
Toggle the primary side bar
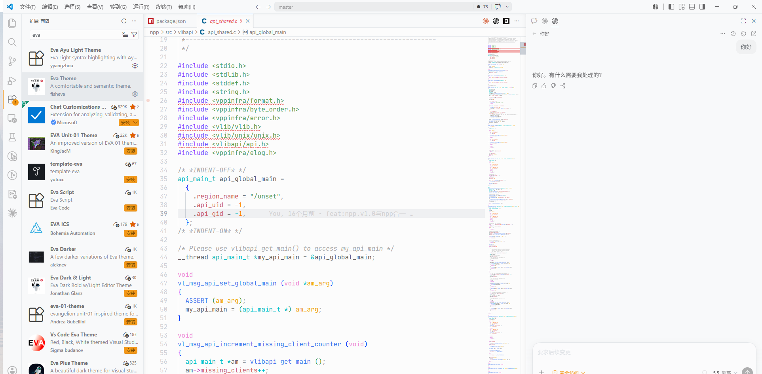coord(671,7)
